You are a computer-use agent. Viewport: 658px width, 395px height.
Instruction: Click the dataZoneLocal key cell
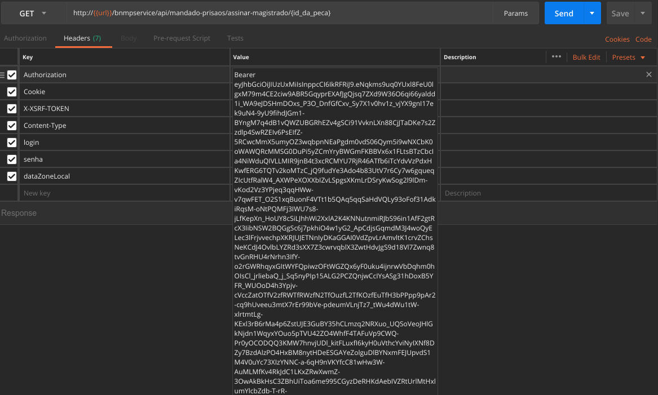125,176
